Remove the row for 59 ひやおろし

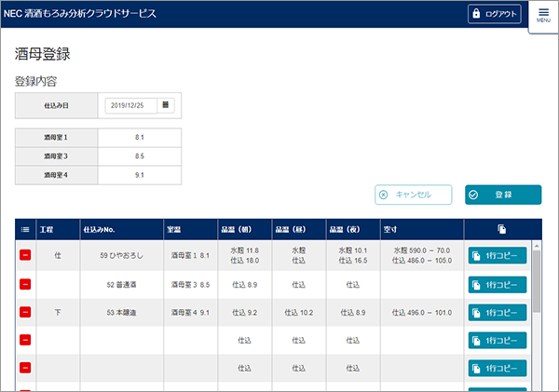(x=25, y=255)
